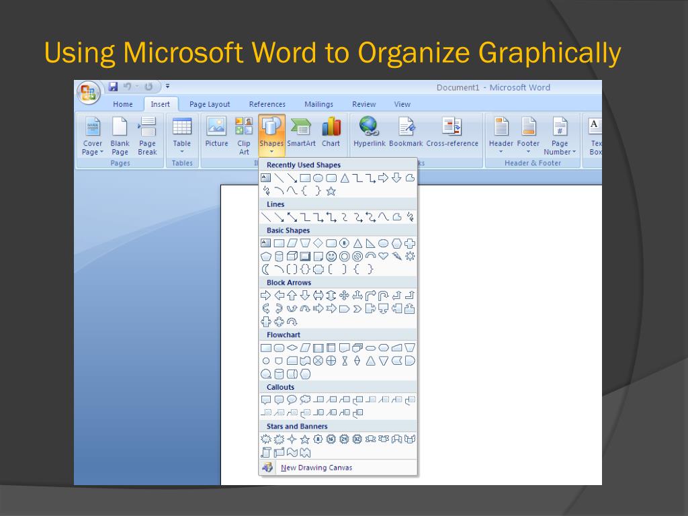Expand the Footer dropdown
Image resolution: width=688 pixels, height=516 pixels.
528,136
